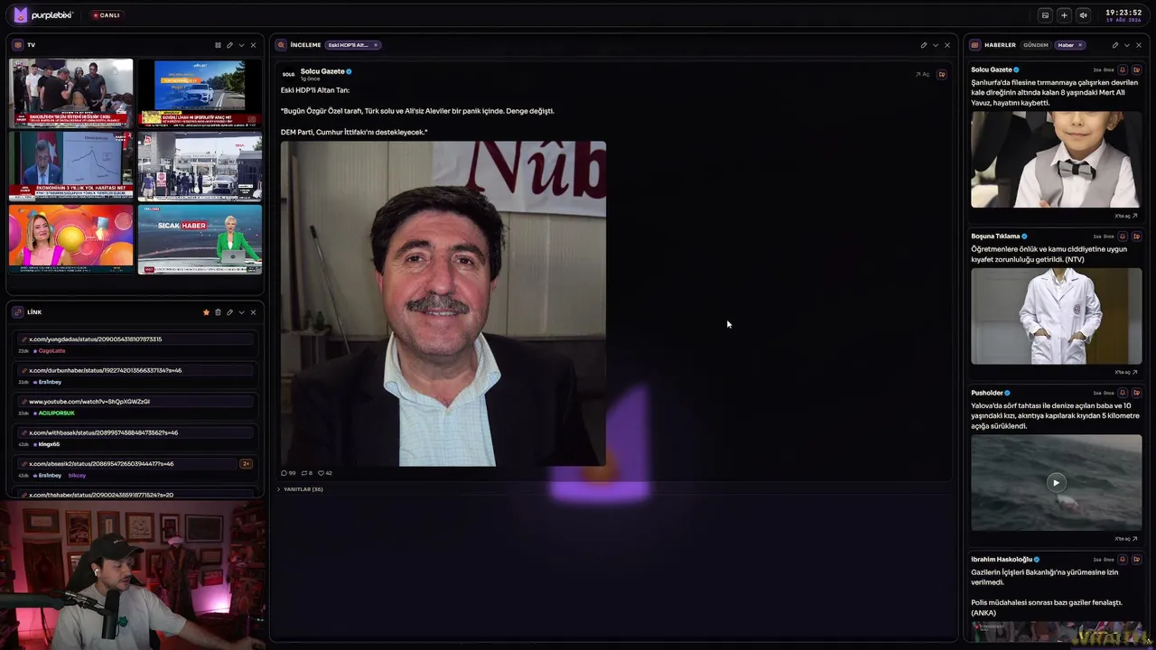Screen dimensions: 1156x650
Task: Toggle the bell alert on the Boşuna Tıklama card
Action: coord(1123,237)
